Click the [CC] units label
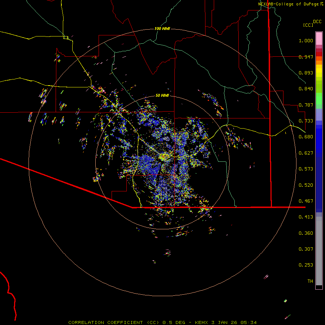The width and height of the screenshot is (325, 325). pyautogui.click(x=308, y=25)
